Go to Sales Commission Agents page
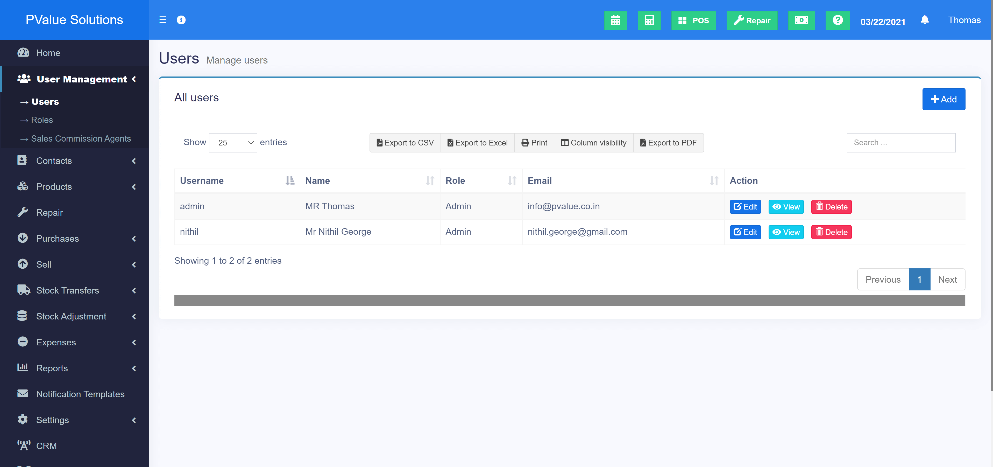The height and width of the screenshot is (467, 993). pos(81,138)
